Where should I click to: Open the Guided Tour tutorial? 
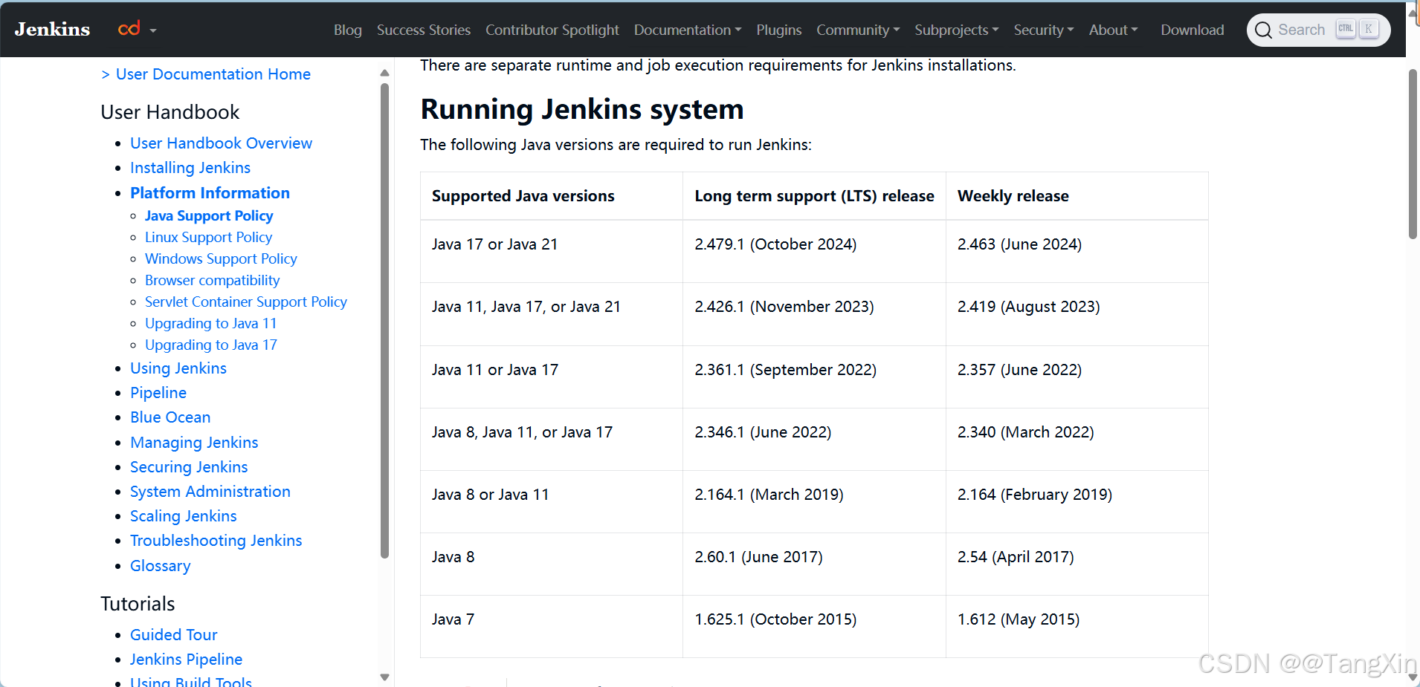173,635
